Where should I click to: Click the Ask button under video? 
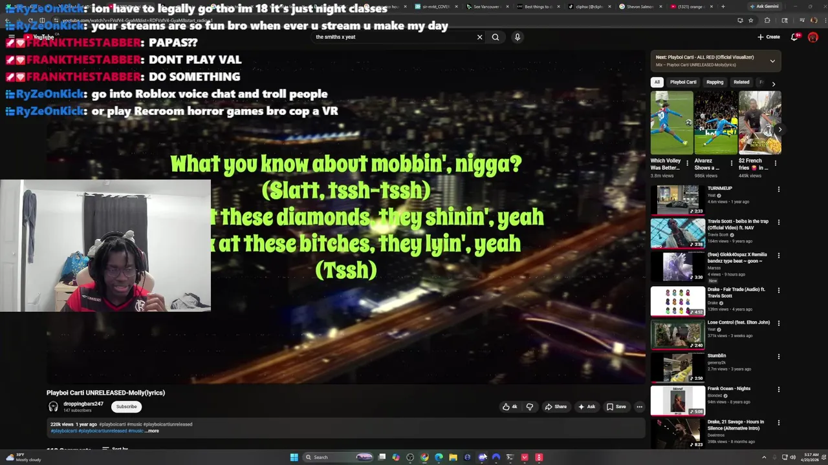[587, 407]
